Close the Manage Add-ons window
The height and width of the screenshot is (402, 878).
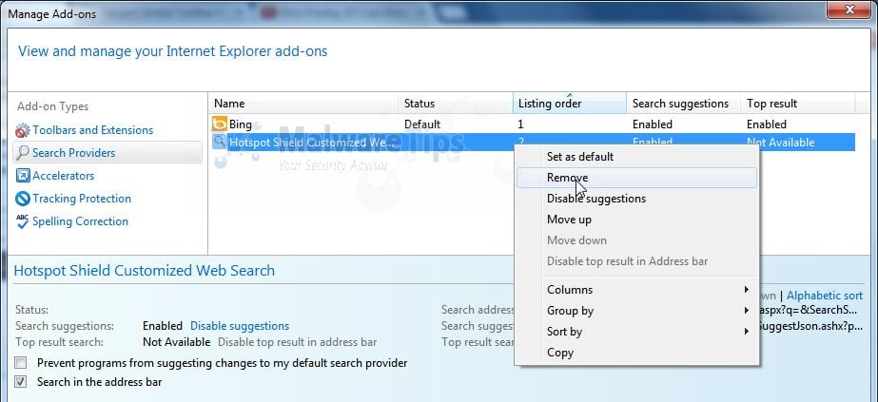(x=850, y=9)
